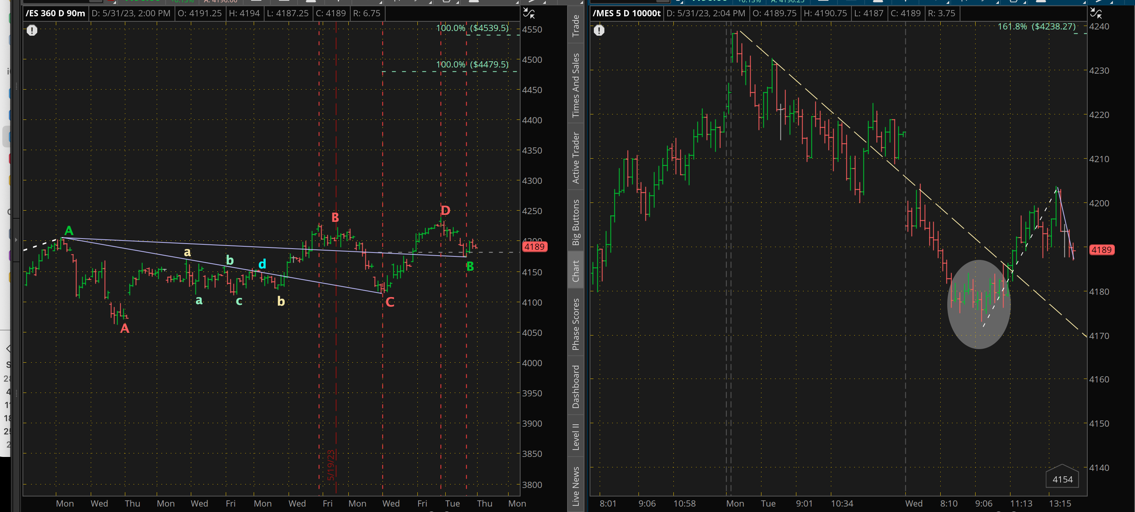Open the Times And Sales sidebar tab
The image size is (1135, 512).
(x=575, y=85)
